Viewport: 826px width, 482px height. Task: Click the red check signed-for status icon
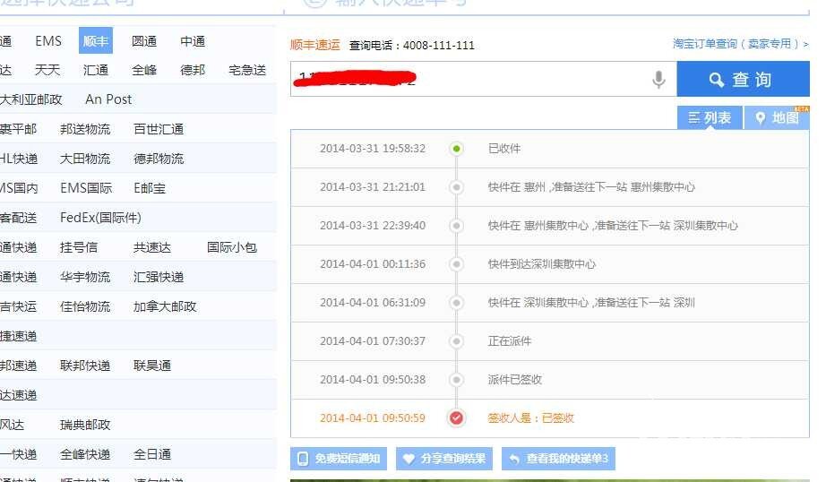(456, 417)
